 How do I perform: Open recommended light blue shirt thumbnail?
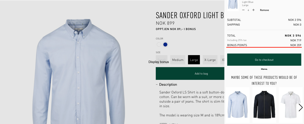click(238, 105)
